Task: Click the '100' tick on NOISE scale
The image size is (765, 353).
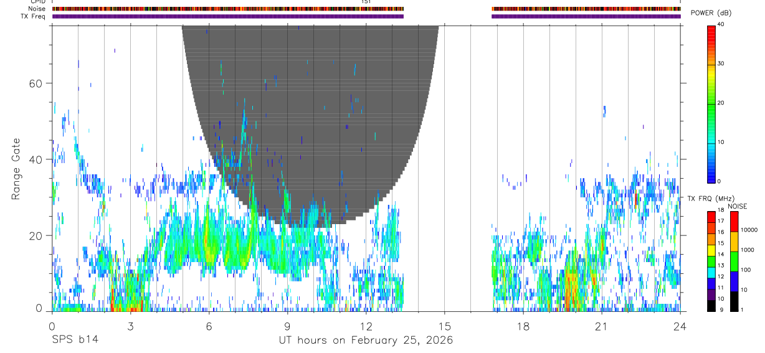Action: (x=746, y=270)
